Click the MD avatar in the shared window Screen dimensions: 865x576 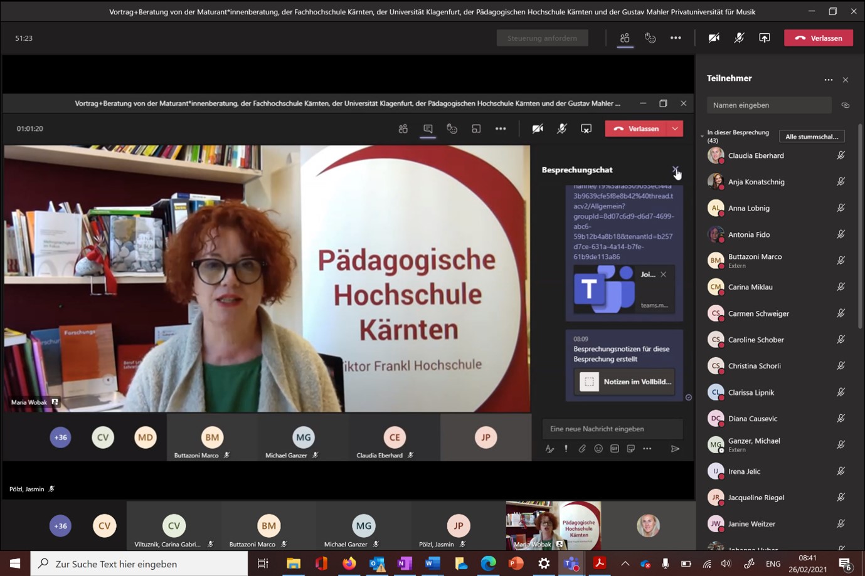tap(146, 437)
